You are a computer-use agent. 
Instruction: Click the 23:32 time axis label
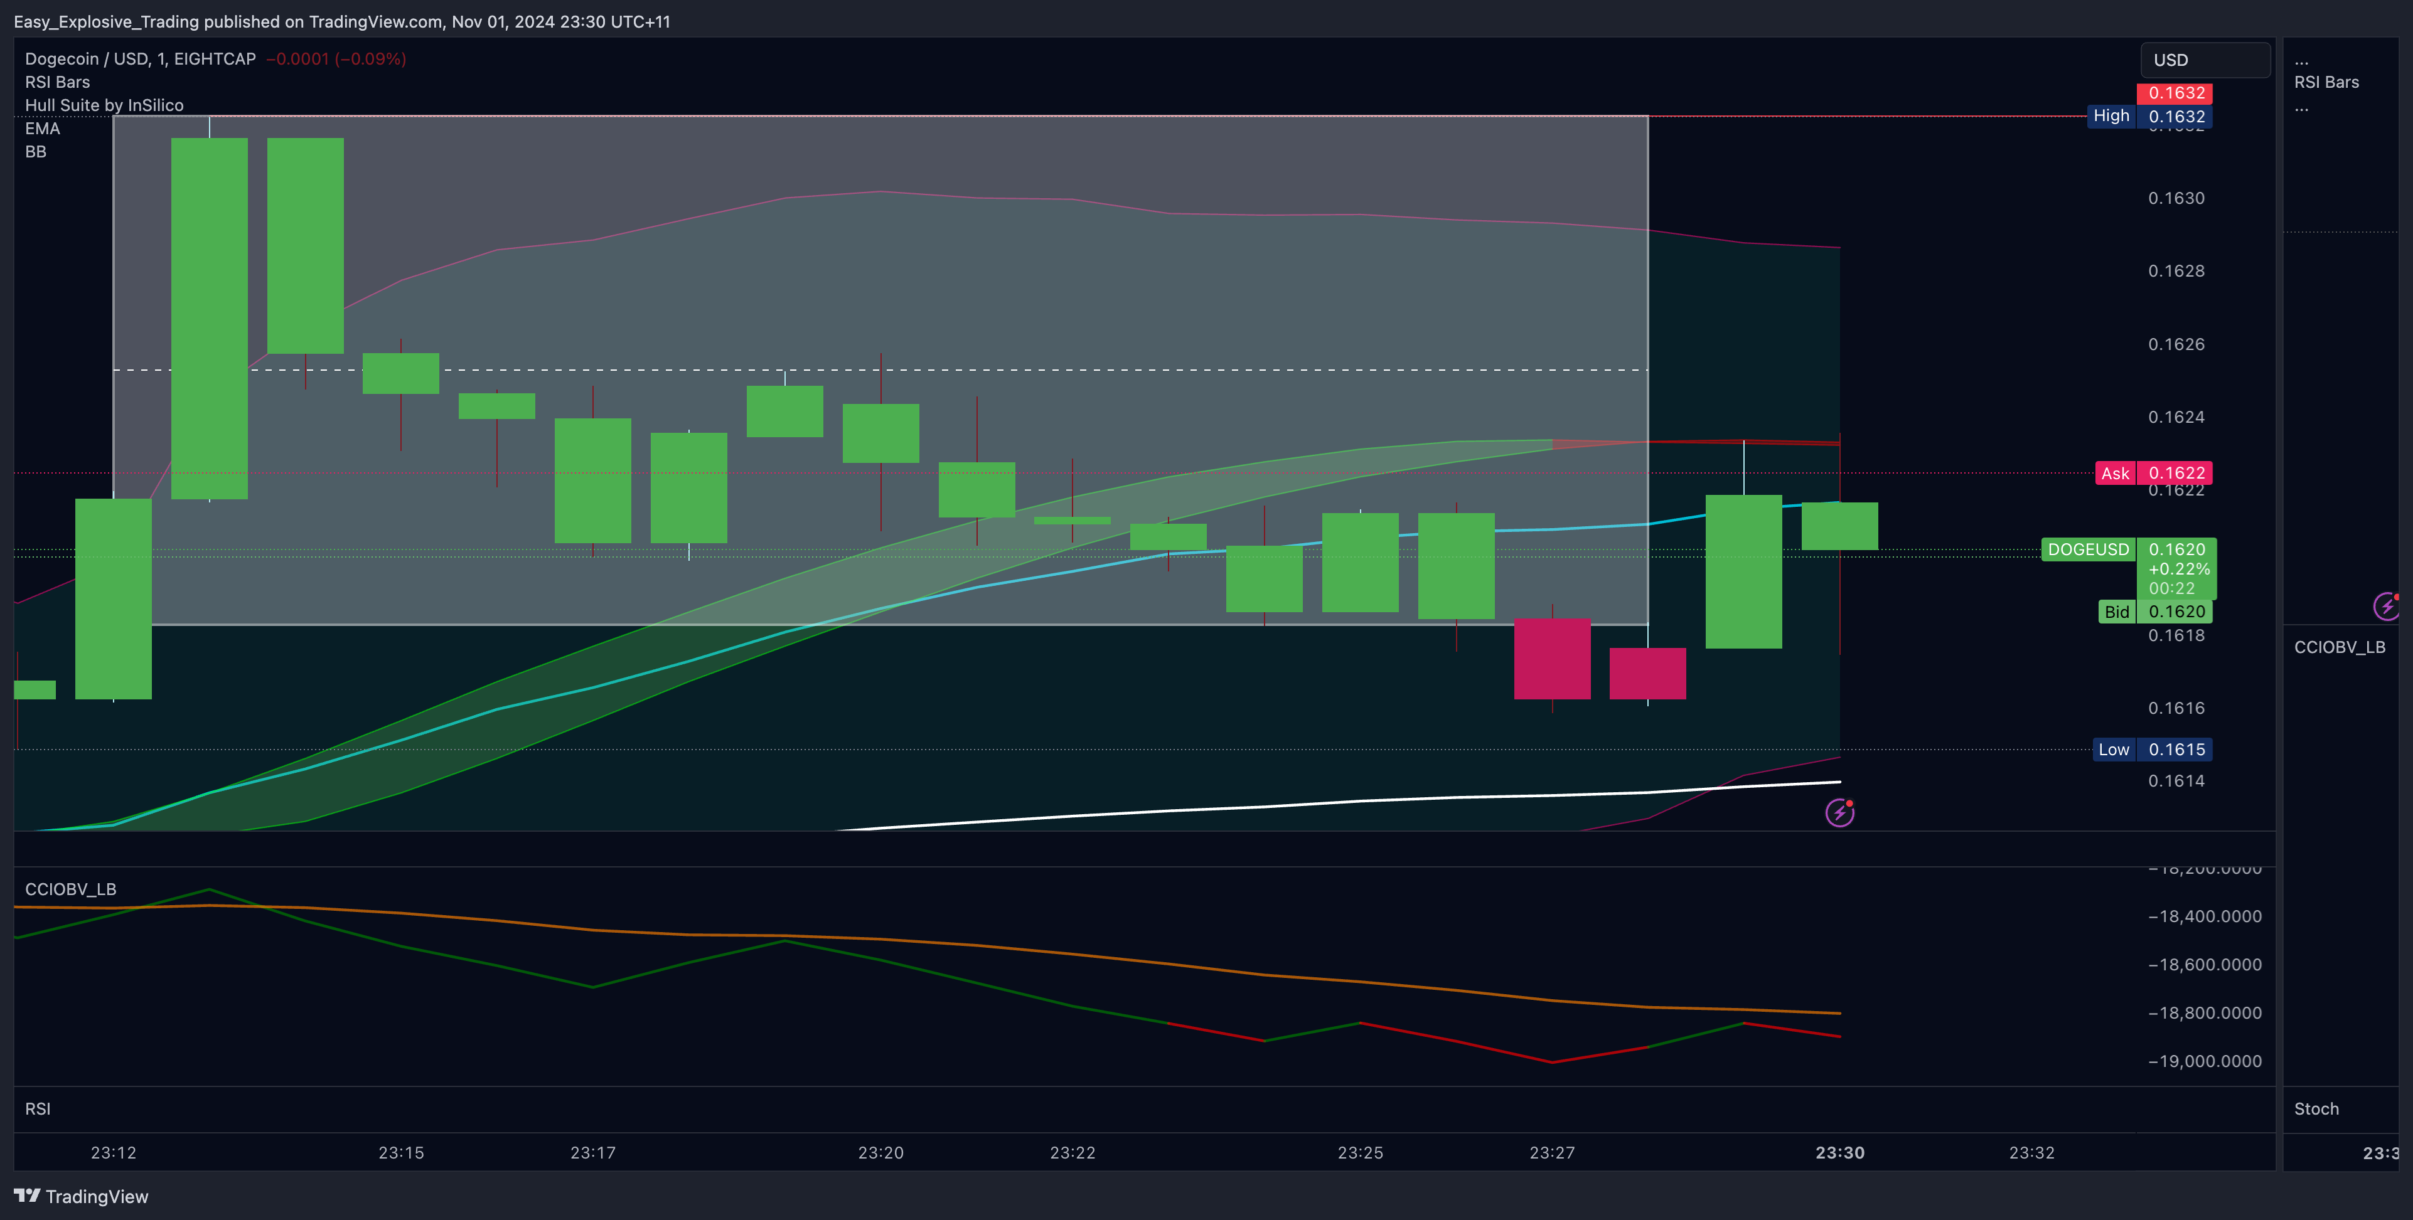[x=2032, y=1153]
